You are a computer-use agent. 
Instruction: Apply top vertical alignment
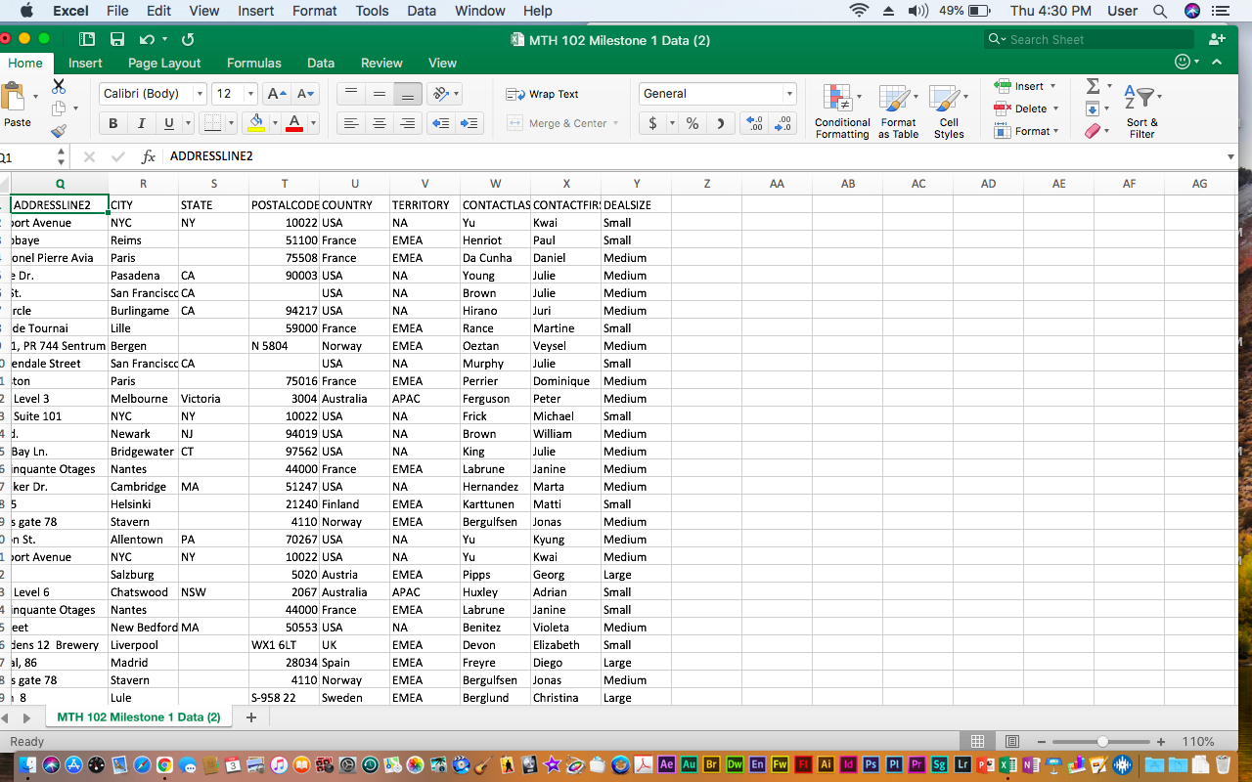click(351, 94)
